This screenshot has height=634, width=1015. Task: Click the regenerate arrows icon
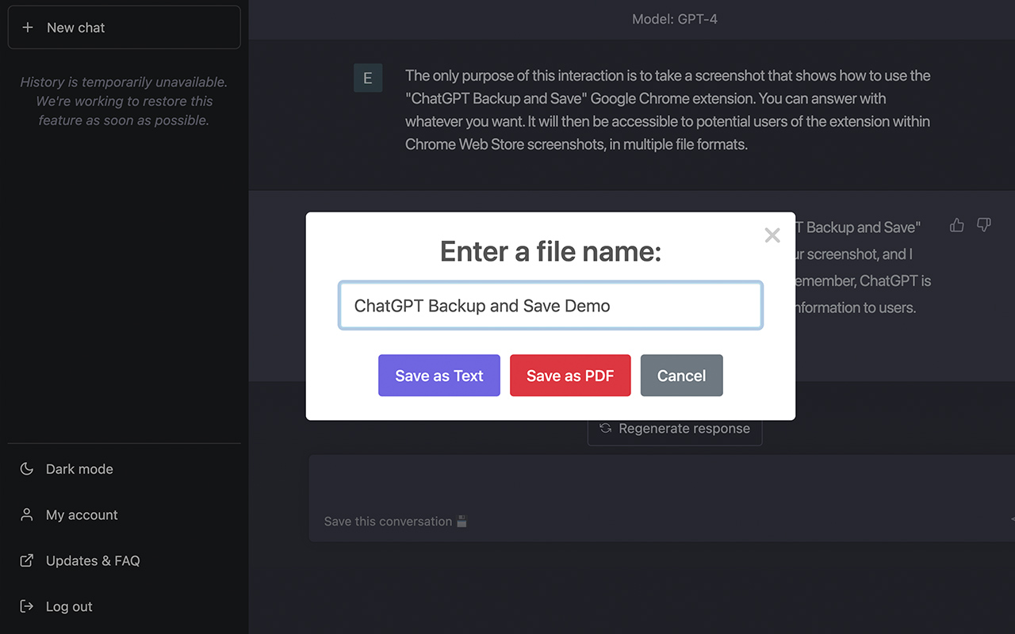pyautogui.click(x=606, y=428)
